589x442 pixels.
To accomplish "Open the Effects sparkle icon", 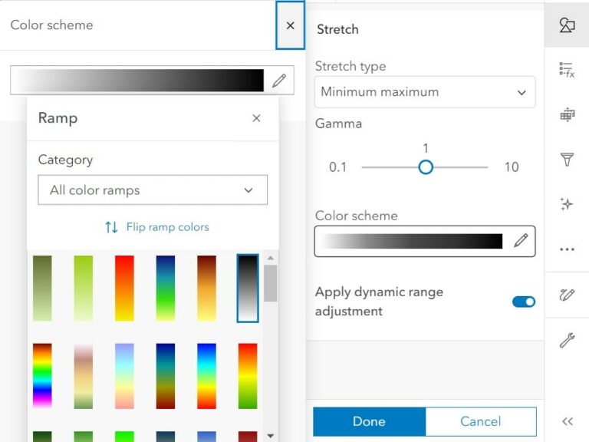I will (x=567, y=204).
